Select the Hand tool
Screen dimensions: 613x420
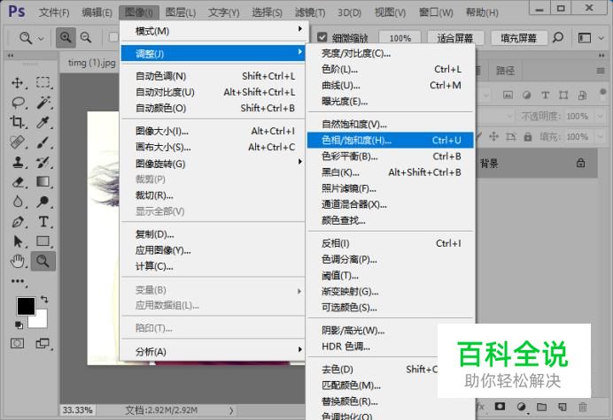click(18, 261)
